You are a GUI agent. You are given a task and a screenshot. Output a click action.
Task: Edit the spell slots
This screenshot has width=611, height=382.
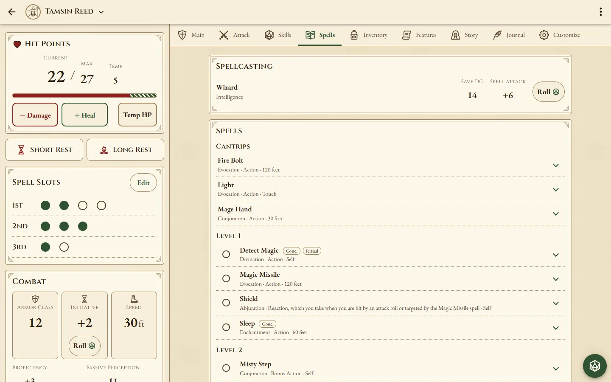[x=143, y=183]
